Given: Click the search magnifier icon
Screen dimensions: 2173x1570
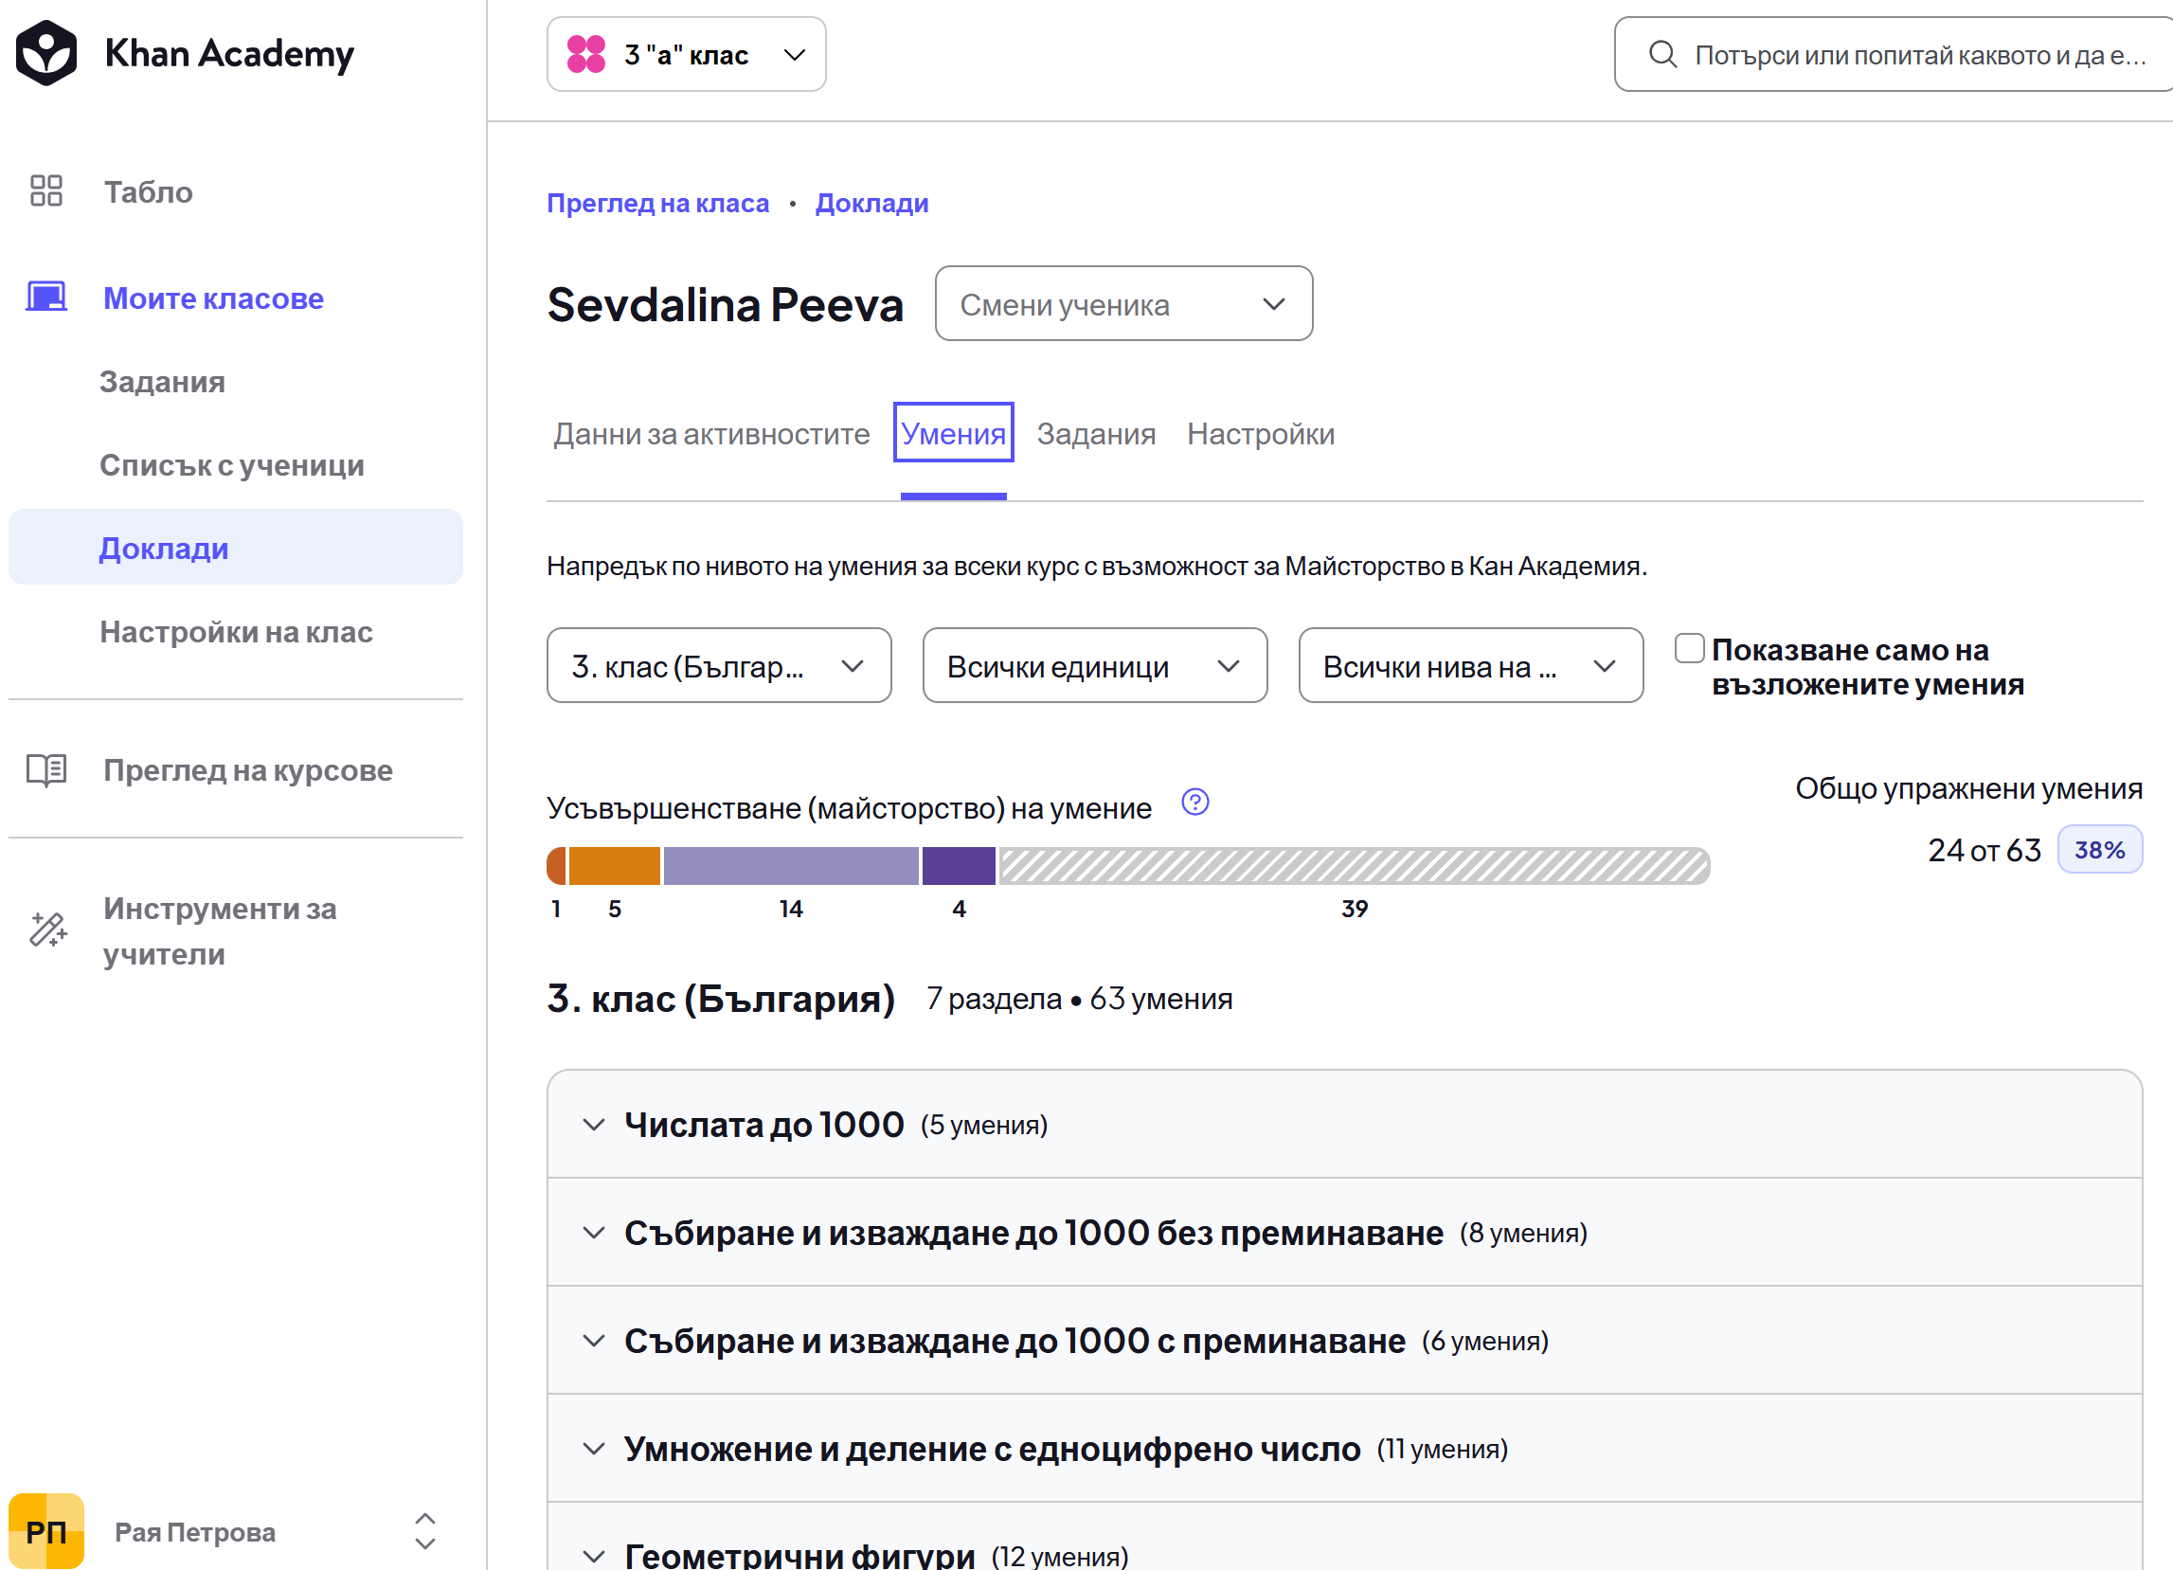Looking at the screenshot, I should coord(1662,55).
